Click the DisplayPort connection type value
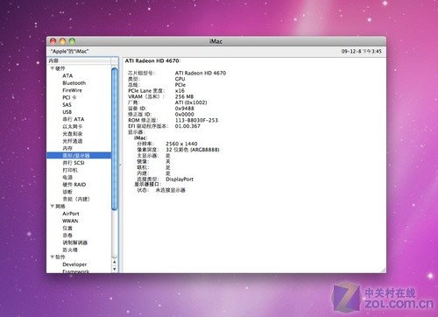Image resolution: width=438 pixels, height=317 pixels. pyautogui.click(x=180, y=179)
